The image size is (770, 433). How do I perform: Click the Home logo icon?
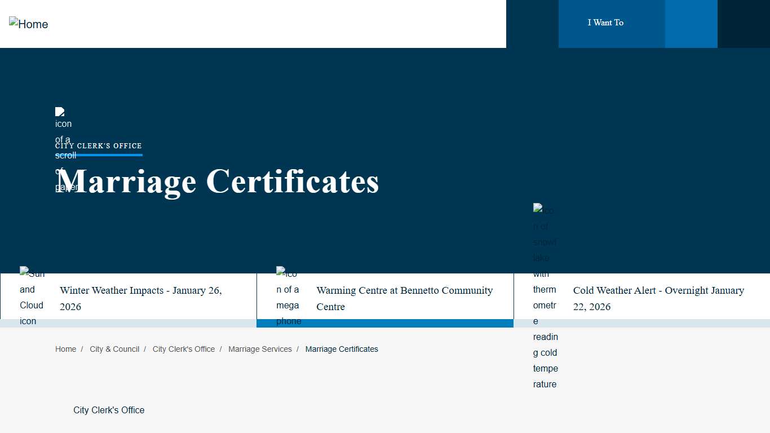coord(28,24)
